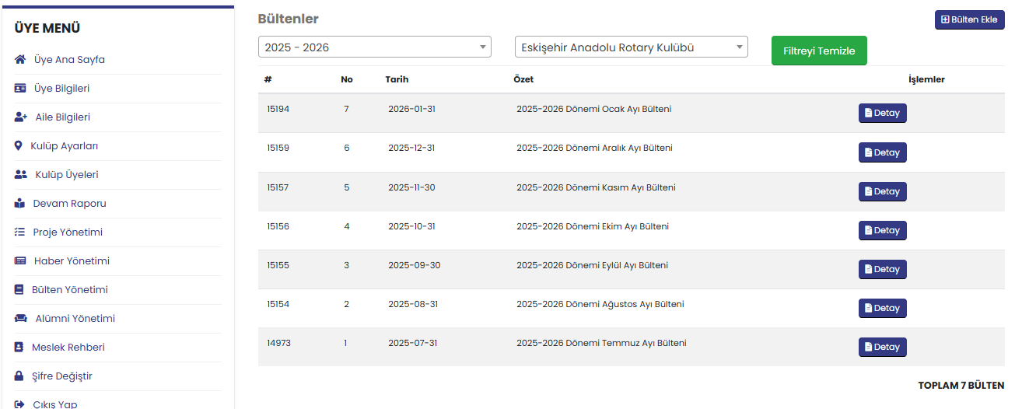The image size is (1022, 409).
Task: Click the Tarih column header
Action: coord(397,79)
